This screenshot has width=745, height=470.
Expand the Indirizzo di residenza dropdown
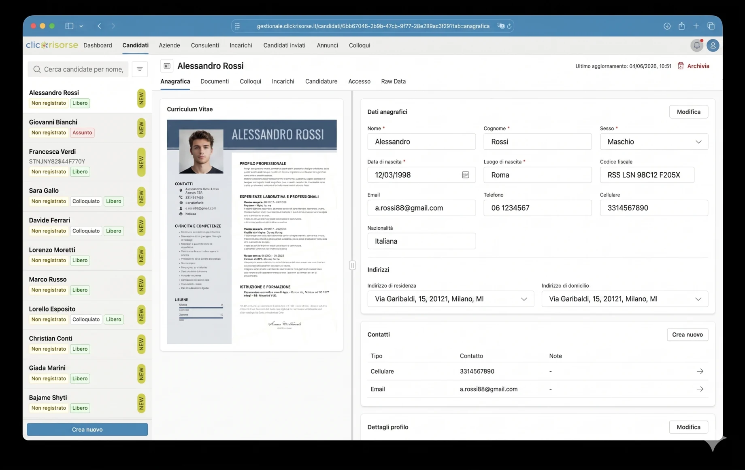tap(451, 299)
